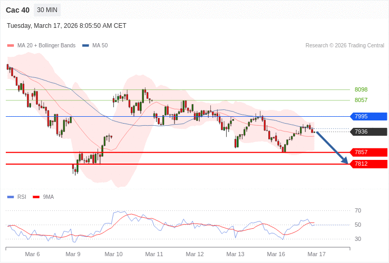
Task: Click the RSI 70 level label
Action: [358, 210]
